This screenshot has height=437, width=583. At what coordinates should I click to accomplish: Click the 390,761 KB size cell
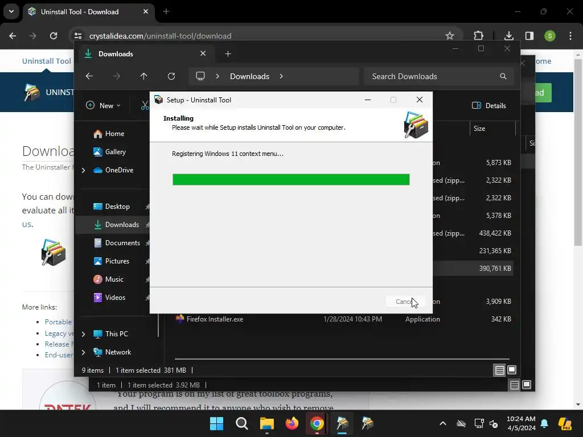click(x=495, y=269)
